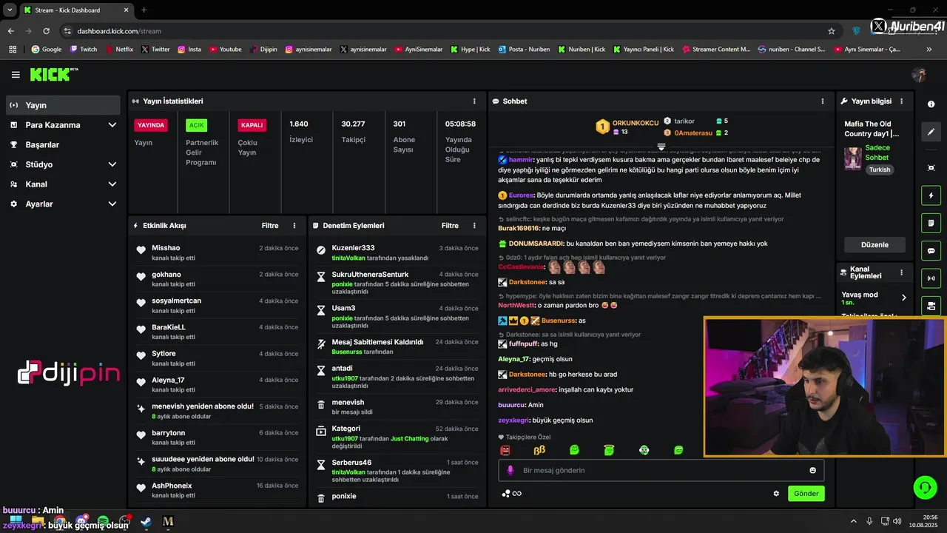Image resolution: width=947 pixels, height=533 pixels.
Task: Click the Turkish language tag
Action: pos(880,170)
